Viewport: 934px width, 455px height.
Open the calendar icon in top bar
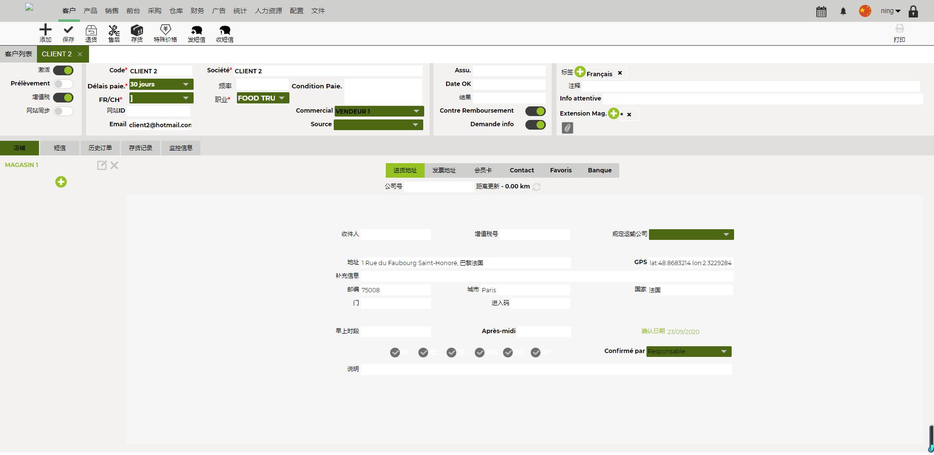(821, 12)
